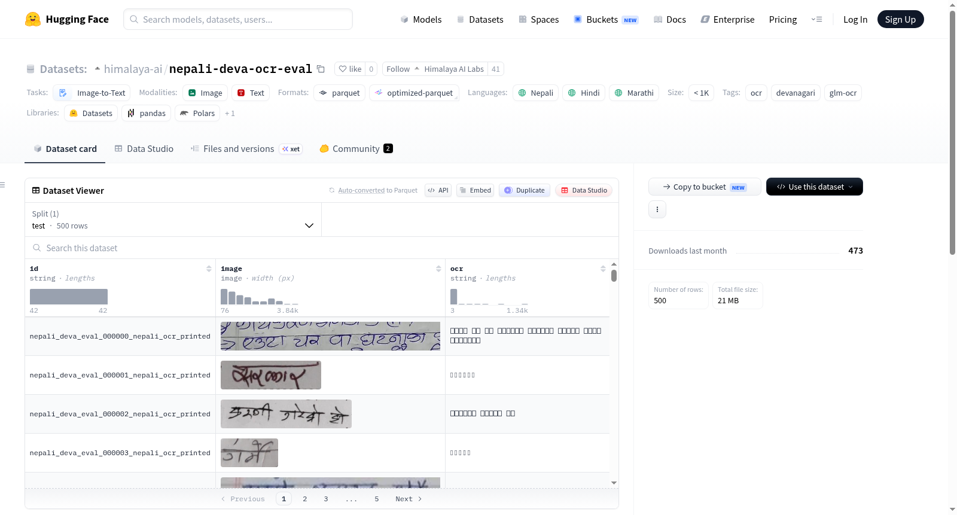The width and height of the screenshot is (957, 515).
Task: Open image thumbnail in row 000003
Action: pos(249,453)
